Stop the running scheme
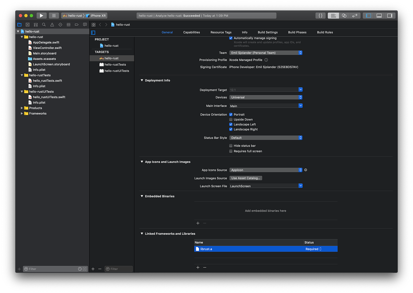This screenshot has height=293, width=413. (54, 16)
